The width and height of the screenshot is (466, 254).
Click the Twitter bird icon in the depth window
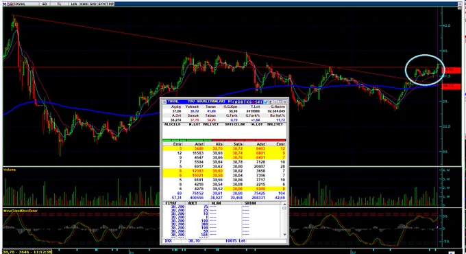tap(266, 102)
